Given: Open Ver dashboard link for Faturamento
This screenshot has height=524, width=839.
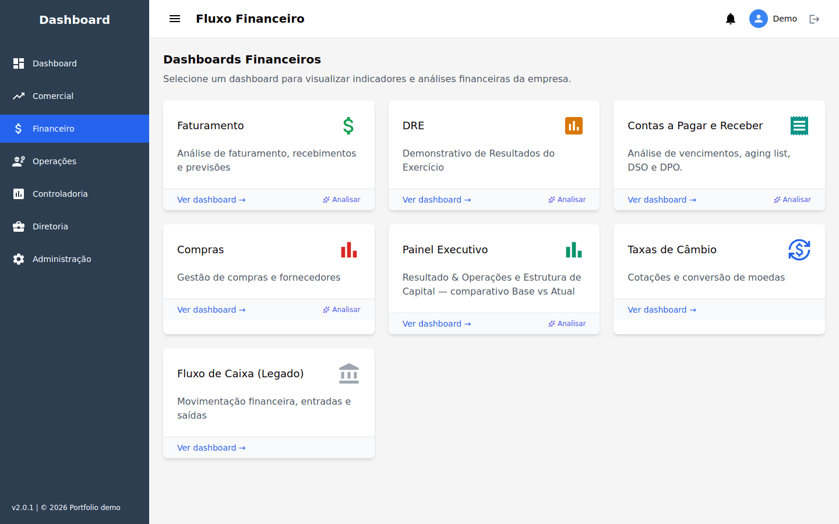Looking at the screenshot, I should point(211,200).
